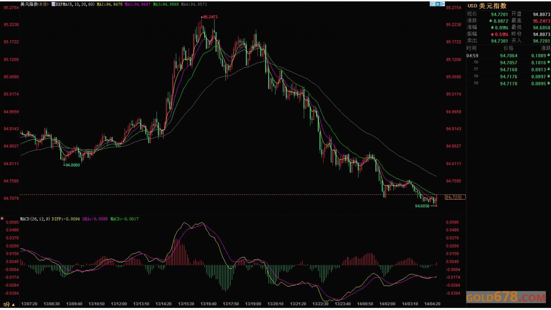
Task: Click the 最低 value 94.6858 in the quote panel
Action: [541, 28]
